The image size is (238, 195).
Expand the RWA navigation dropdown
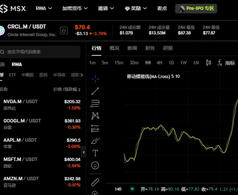point(44,8)
